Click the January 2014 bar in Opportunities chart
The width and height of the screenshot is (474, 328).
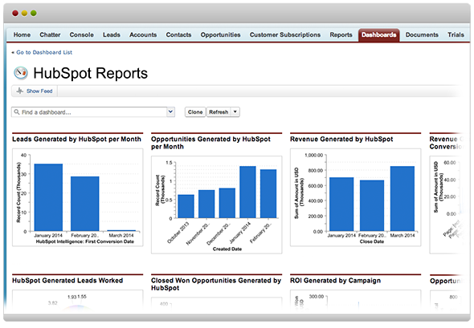click(247, 192)
